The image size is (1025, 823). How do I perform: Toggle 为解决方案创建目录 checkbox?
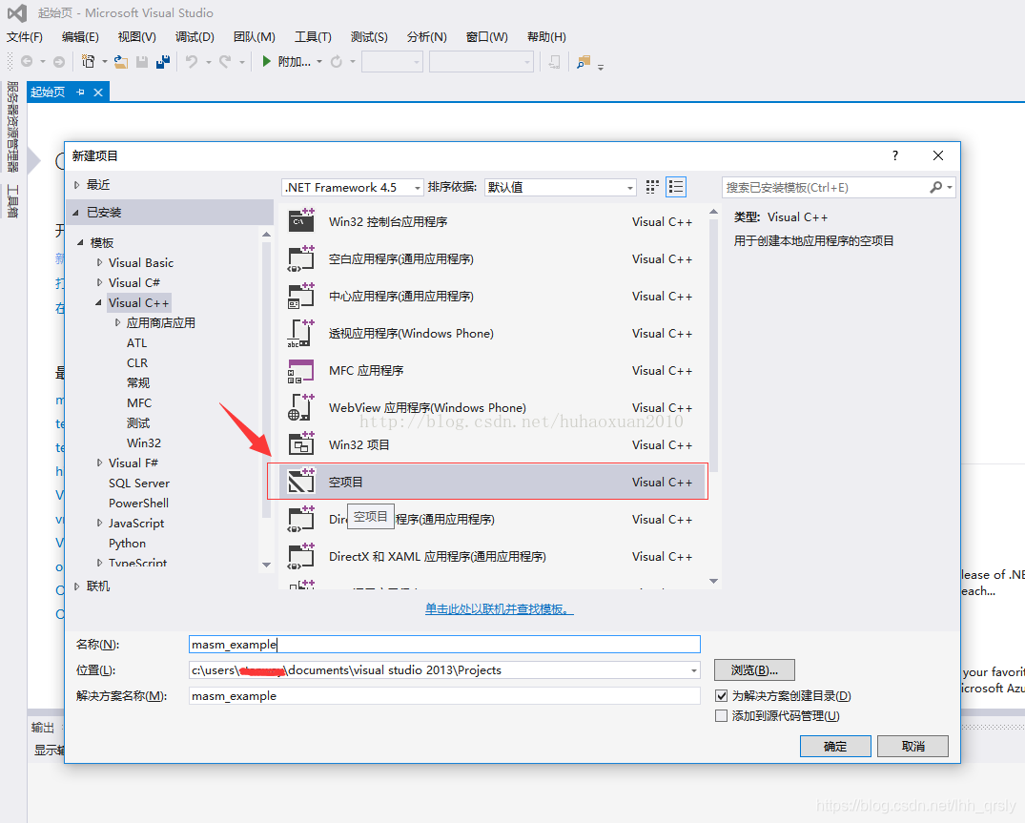tap(722, 695)
